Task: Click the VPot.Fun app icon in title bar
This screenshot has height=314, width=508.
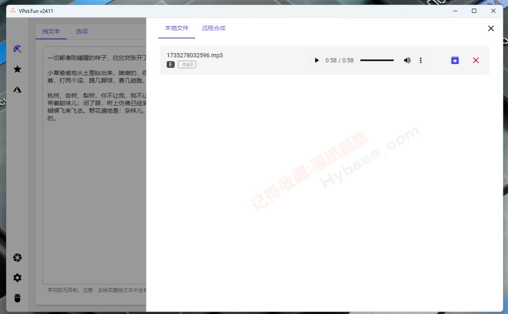Action: coord(12,11)
